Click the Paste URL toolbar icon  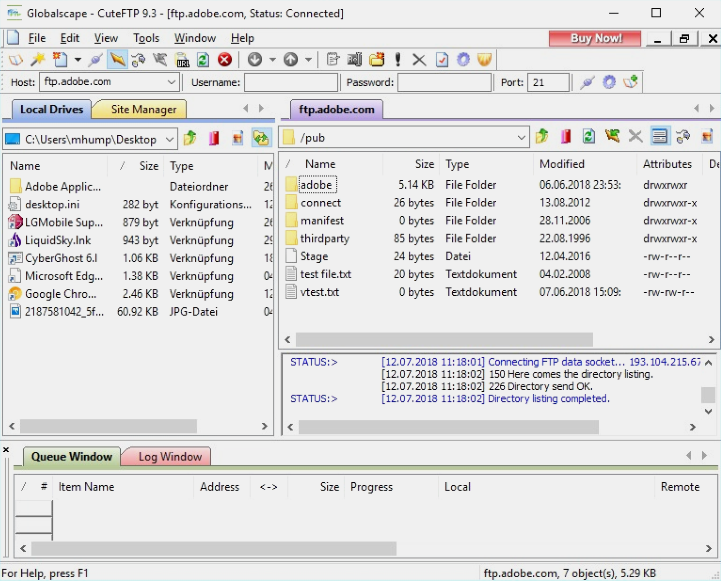coord(182,60)
